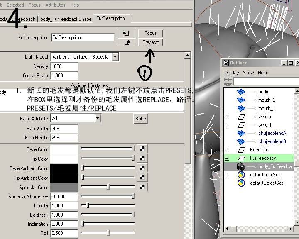Select defaultObjectSet in the Outliner
Image resolution: width=299 pixels, height=239 pixels.
(266, 183)
